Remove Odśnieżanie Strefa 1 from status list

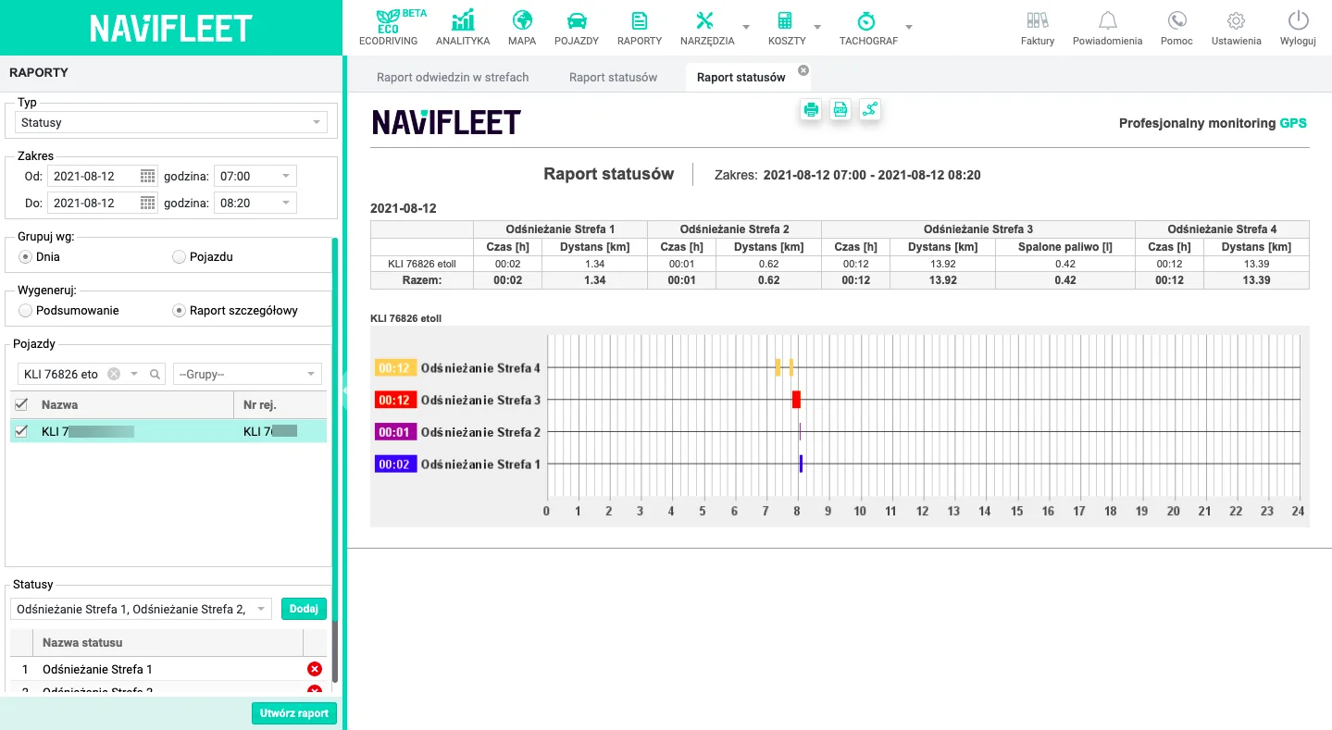tap(315, 669)
